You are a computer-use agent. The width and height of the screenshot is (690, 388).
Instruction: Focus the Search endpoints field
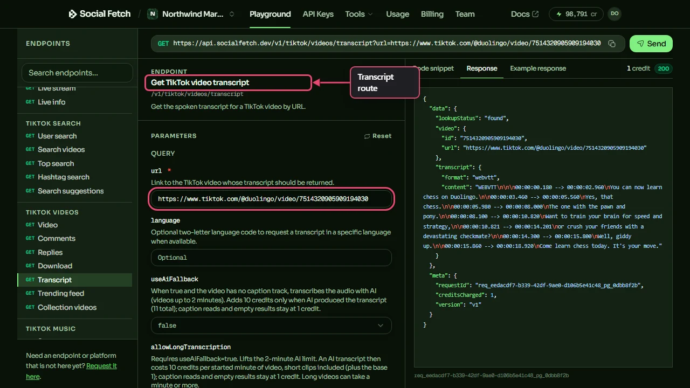click(77, 73)
